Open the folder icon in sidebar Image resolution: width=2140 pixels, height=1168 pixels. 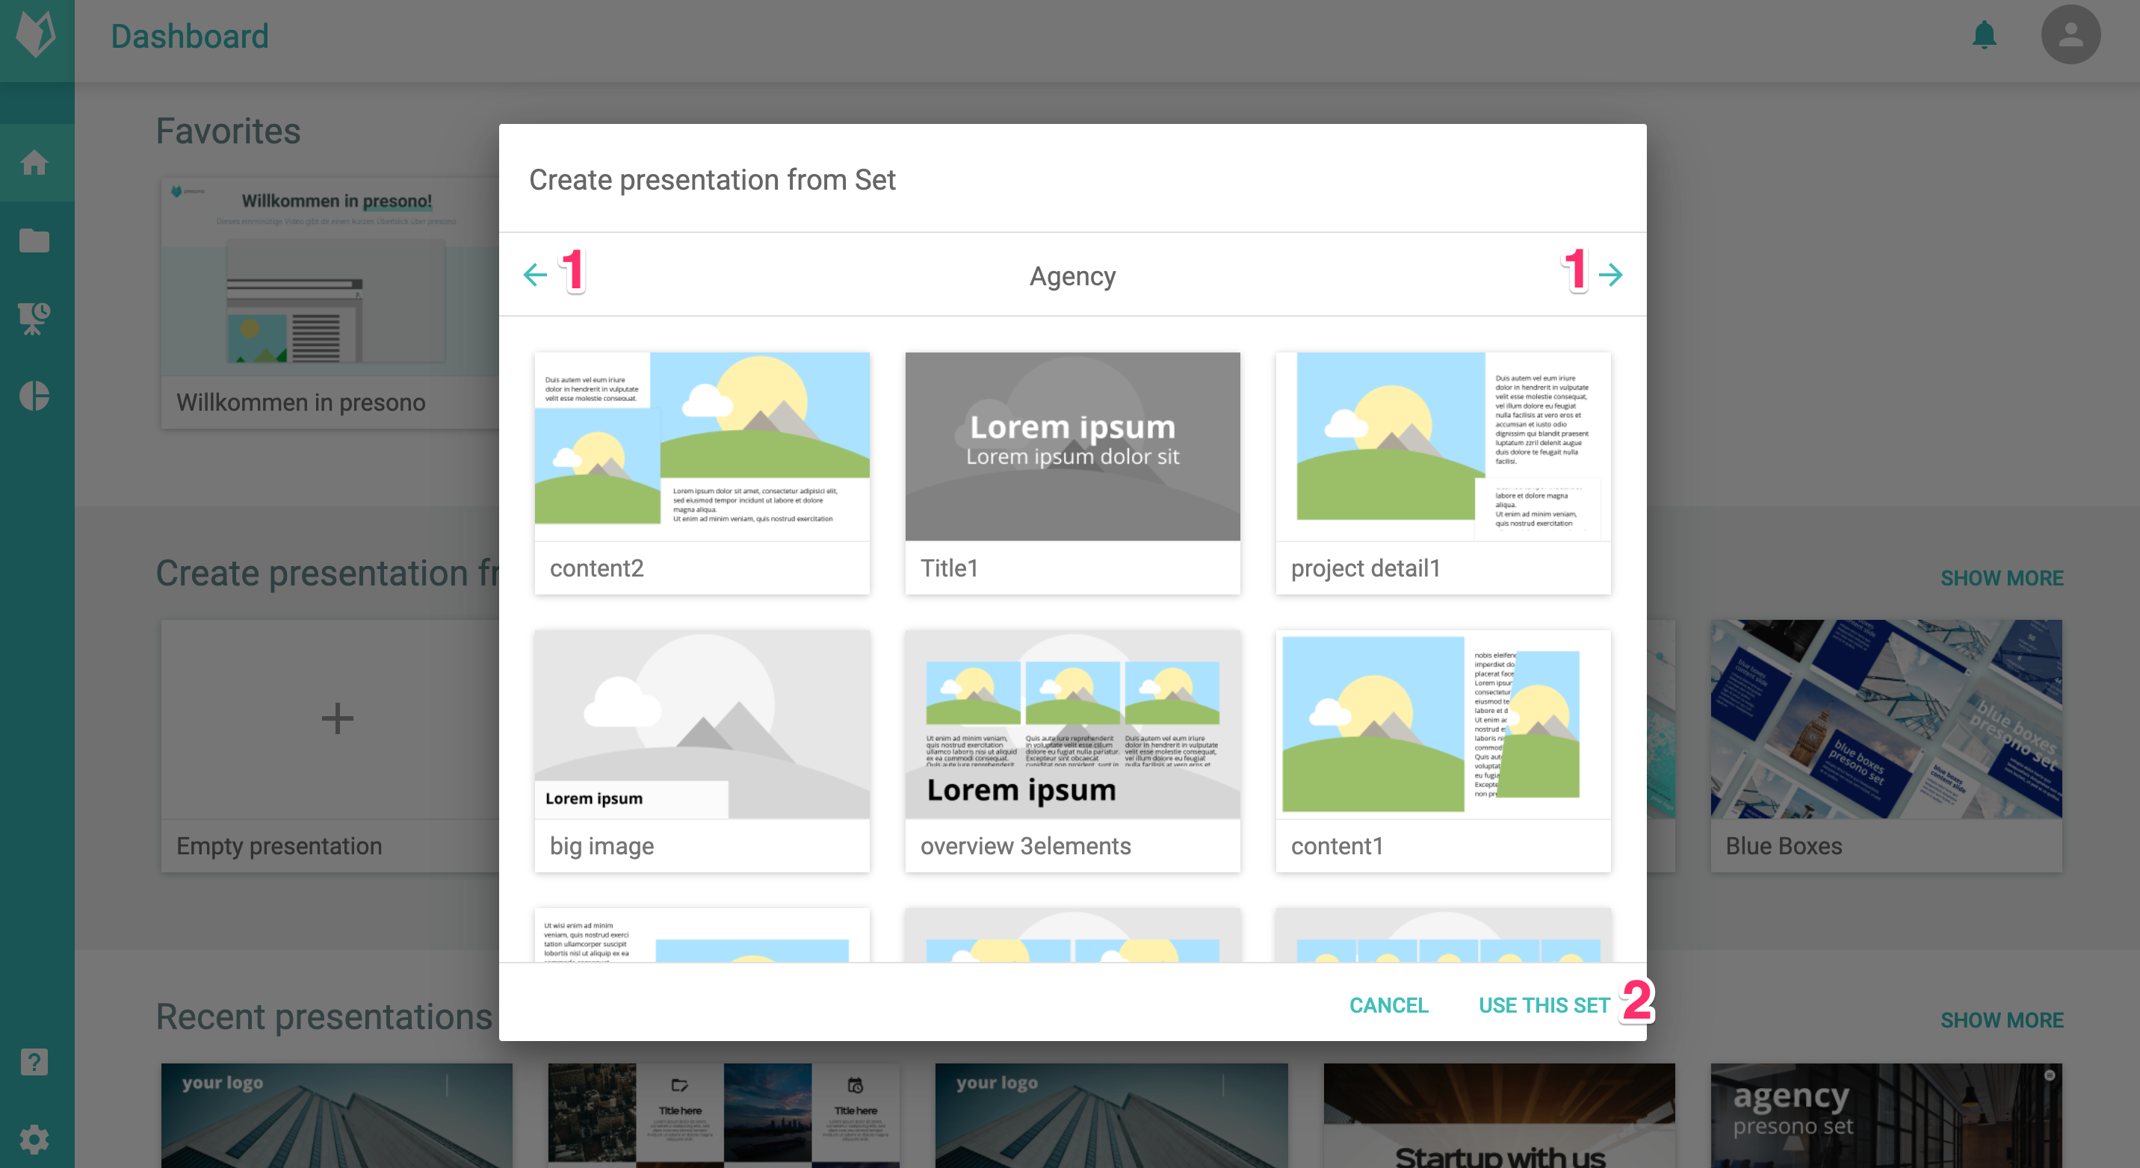pos(34,240)
